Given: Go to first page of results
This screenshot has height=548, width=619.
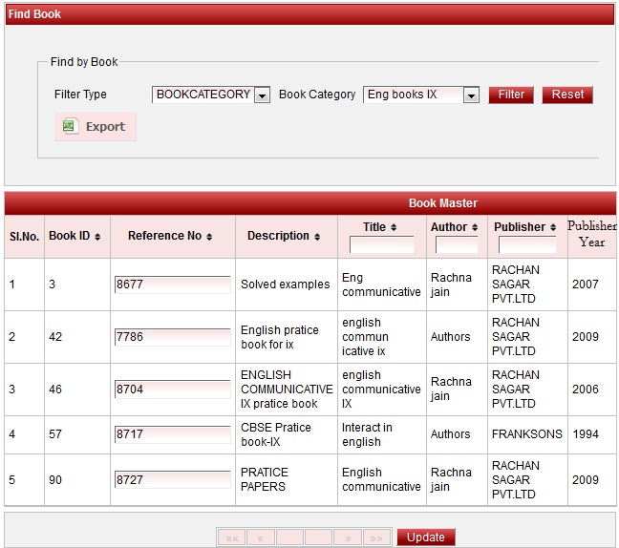Looking at the screenshot, I should [231, 537].
